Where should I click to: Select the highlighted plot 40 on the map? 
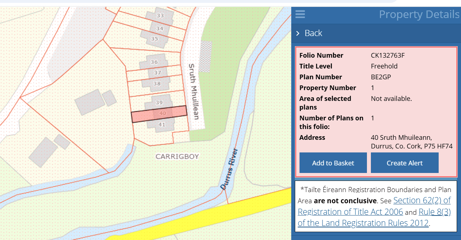point(159,114)
